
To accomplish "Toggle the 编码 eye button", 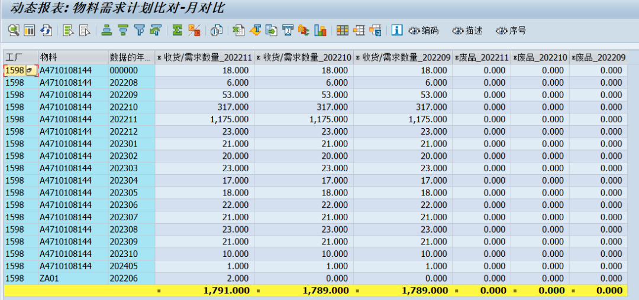I will click(x=424, y=30).
